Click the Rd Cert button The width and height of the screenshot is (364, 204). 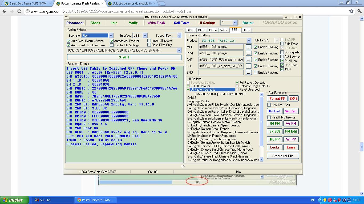(x=274, y=111)
